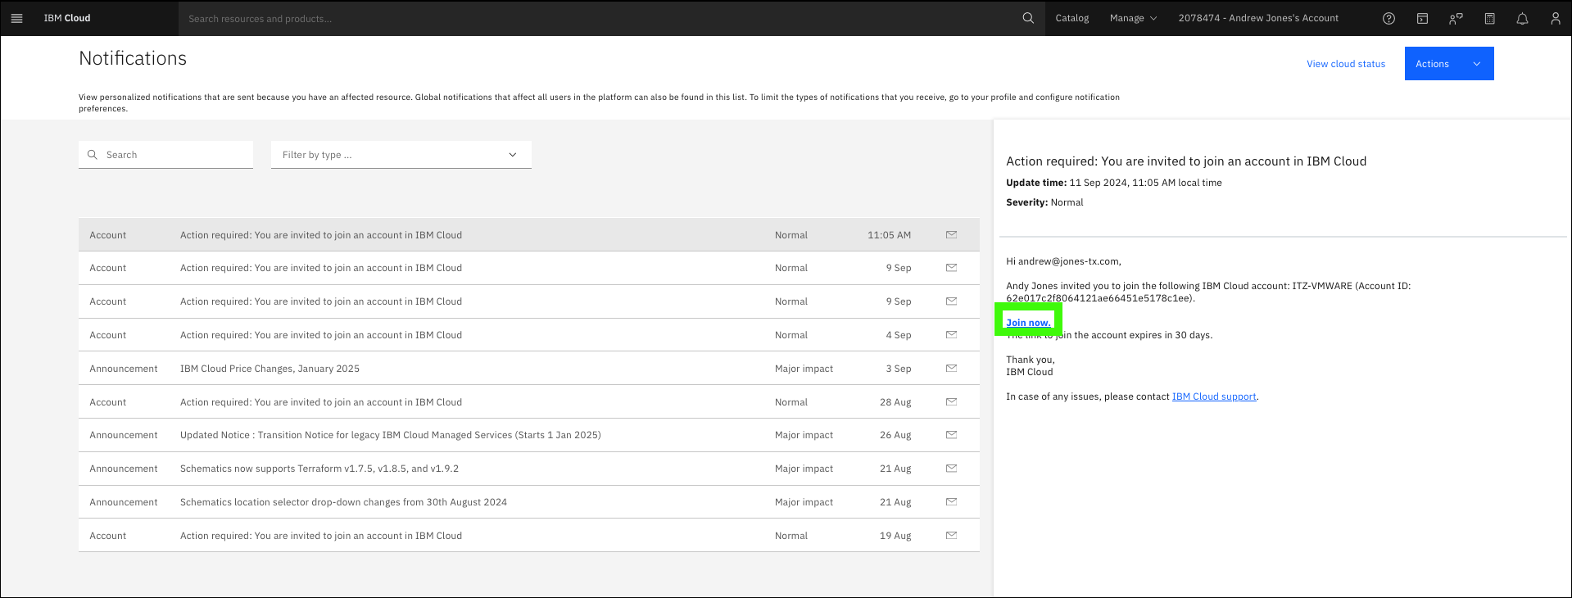The width and height of the screenshot is (1572, 598).
Task: Click the Join now link
Action: 1028,323
